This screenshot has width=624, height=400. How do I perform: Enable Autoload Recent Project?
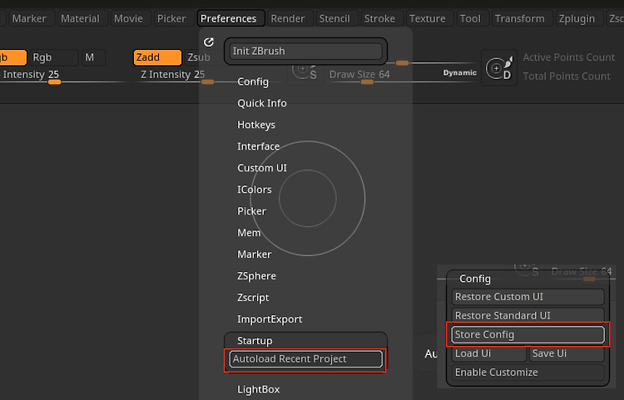point(305,359)
